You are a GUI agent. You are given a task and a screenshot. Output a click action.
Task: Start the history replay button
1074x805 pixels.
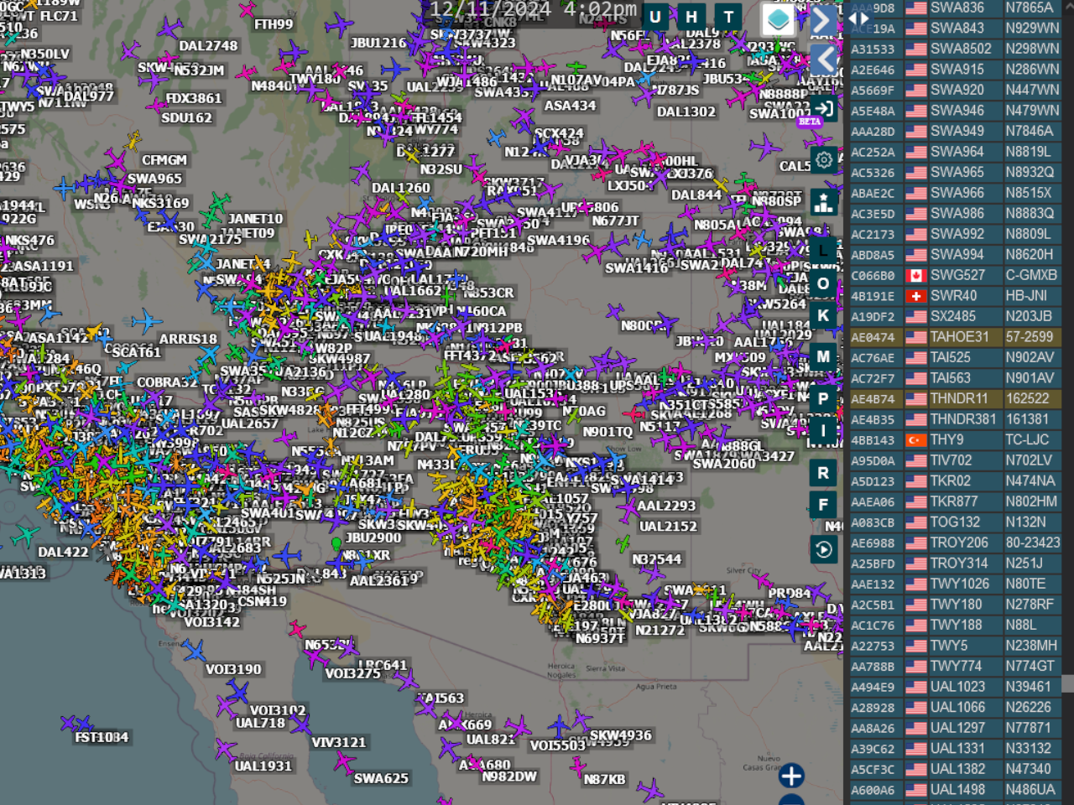pos(824,550)
